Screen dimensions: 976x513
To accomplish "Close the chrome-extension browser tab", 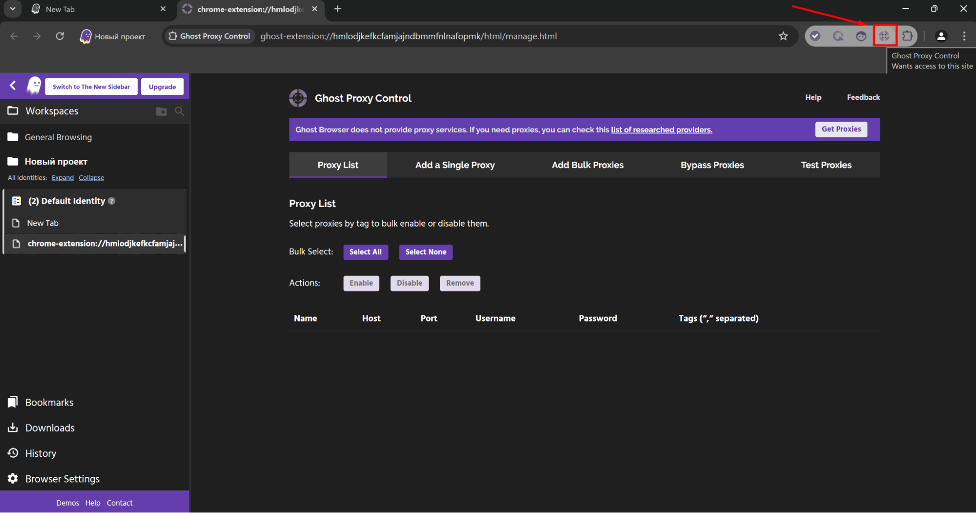I will (314, 9).
